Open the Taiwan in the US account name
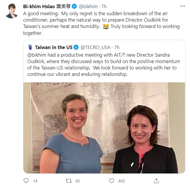The image size is (190, 186). coord(54,47)
